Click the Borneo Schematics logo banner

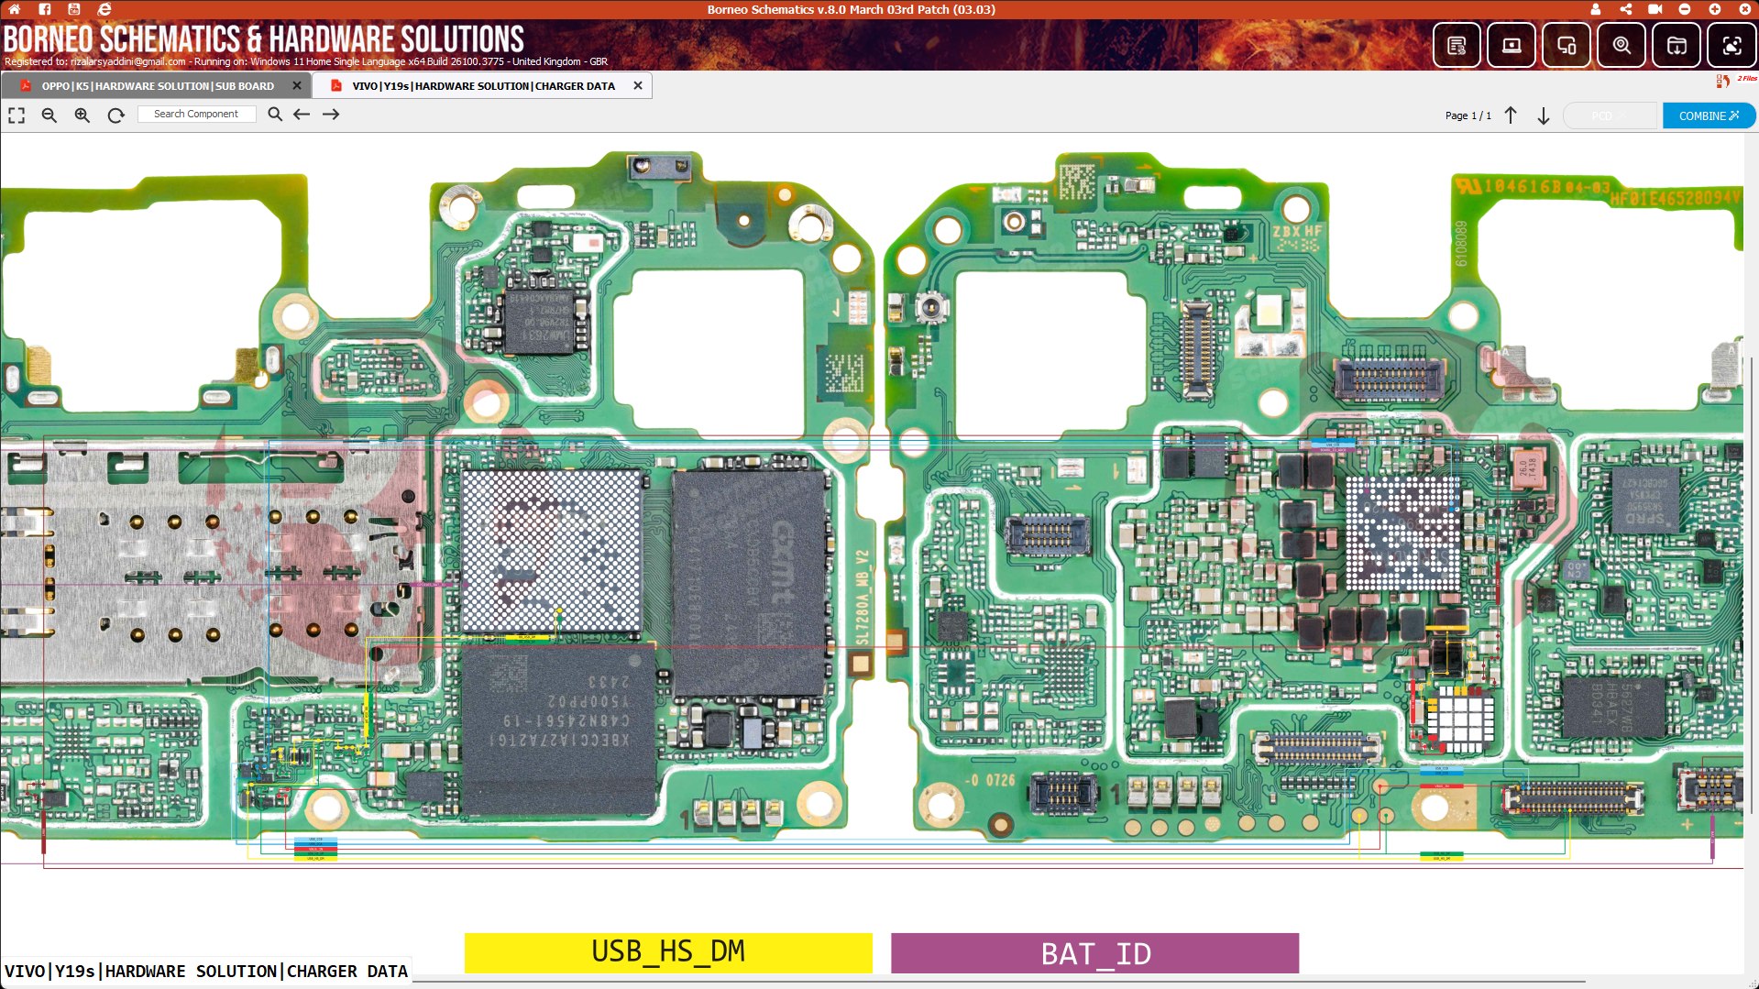pos(264,40)
